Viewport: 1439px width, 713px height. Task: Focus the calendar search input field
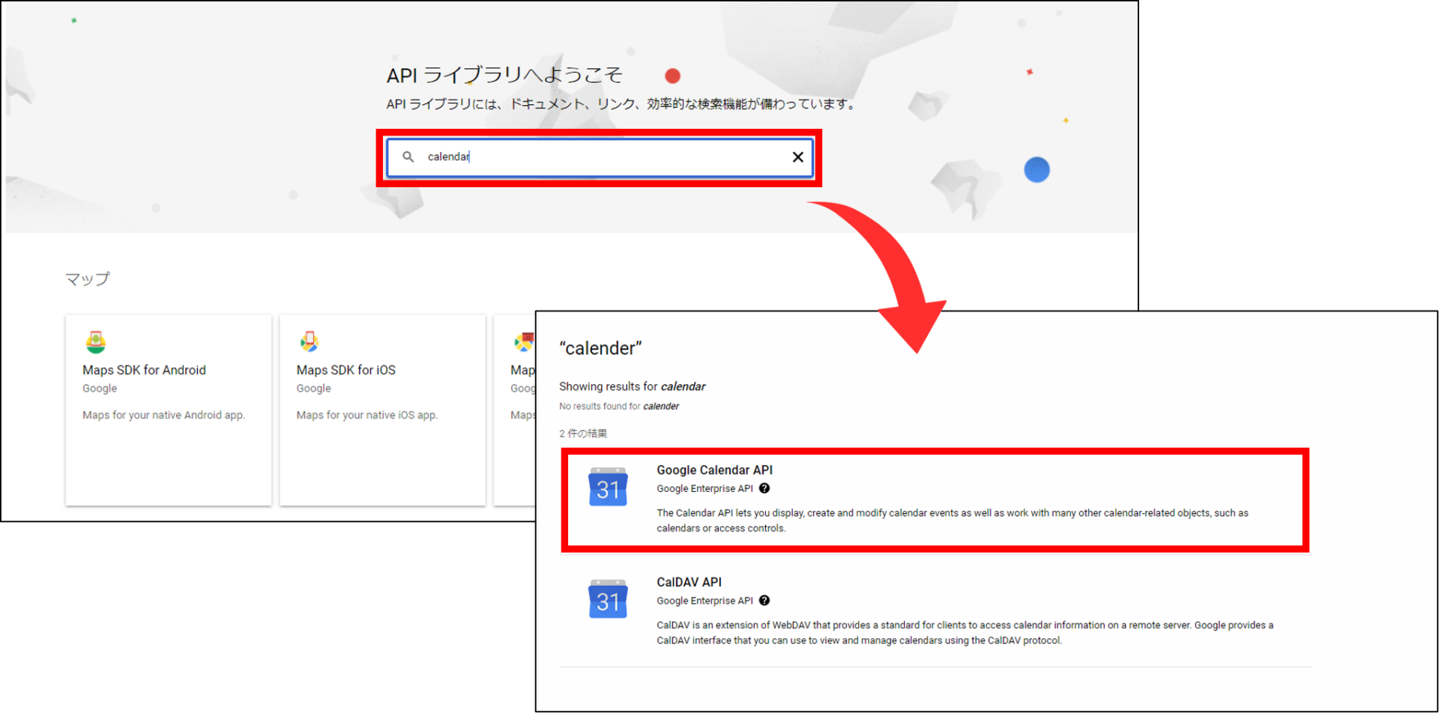pos(600,157)
